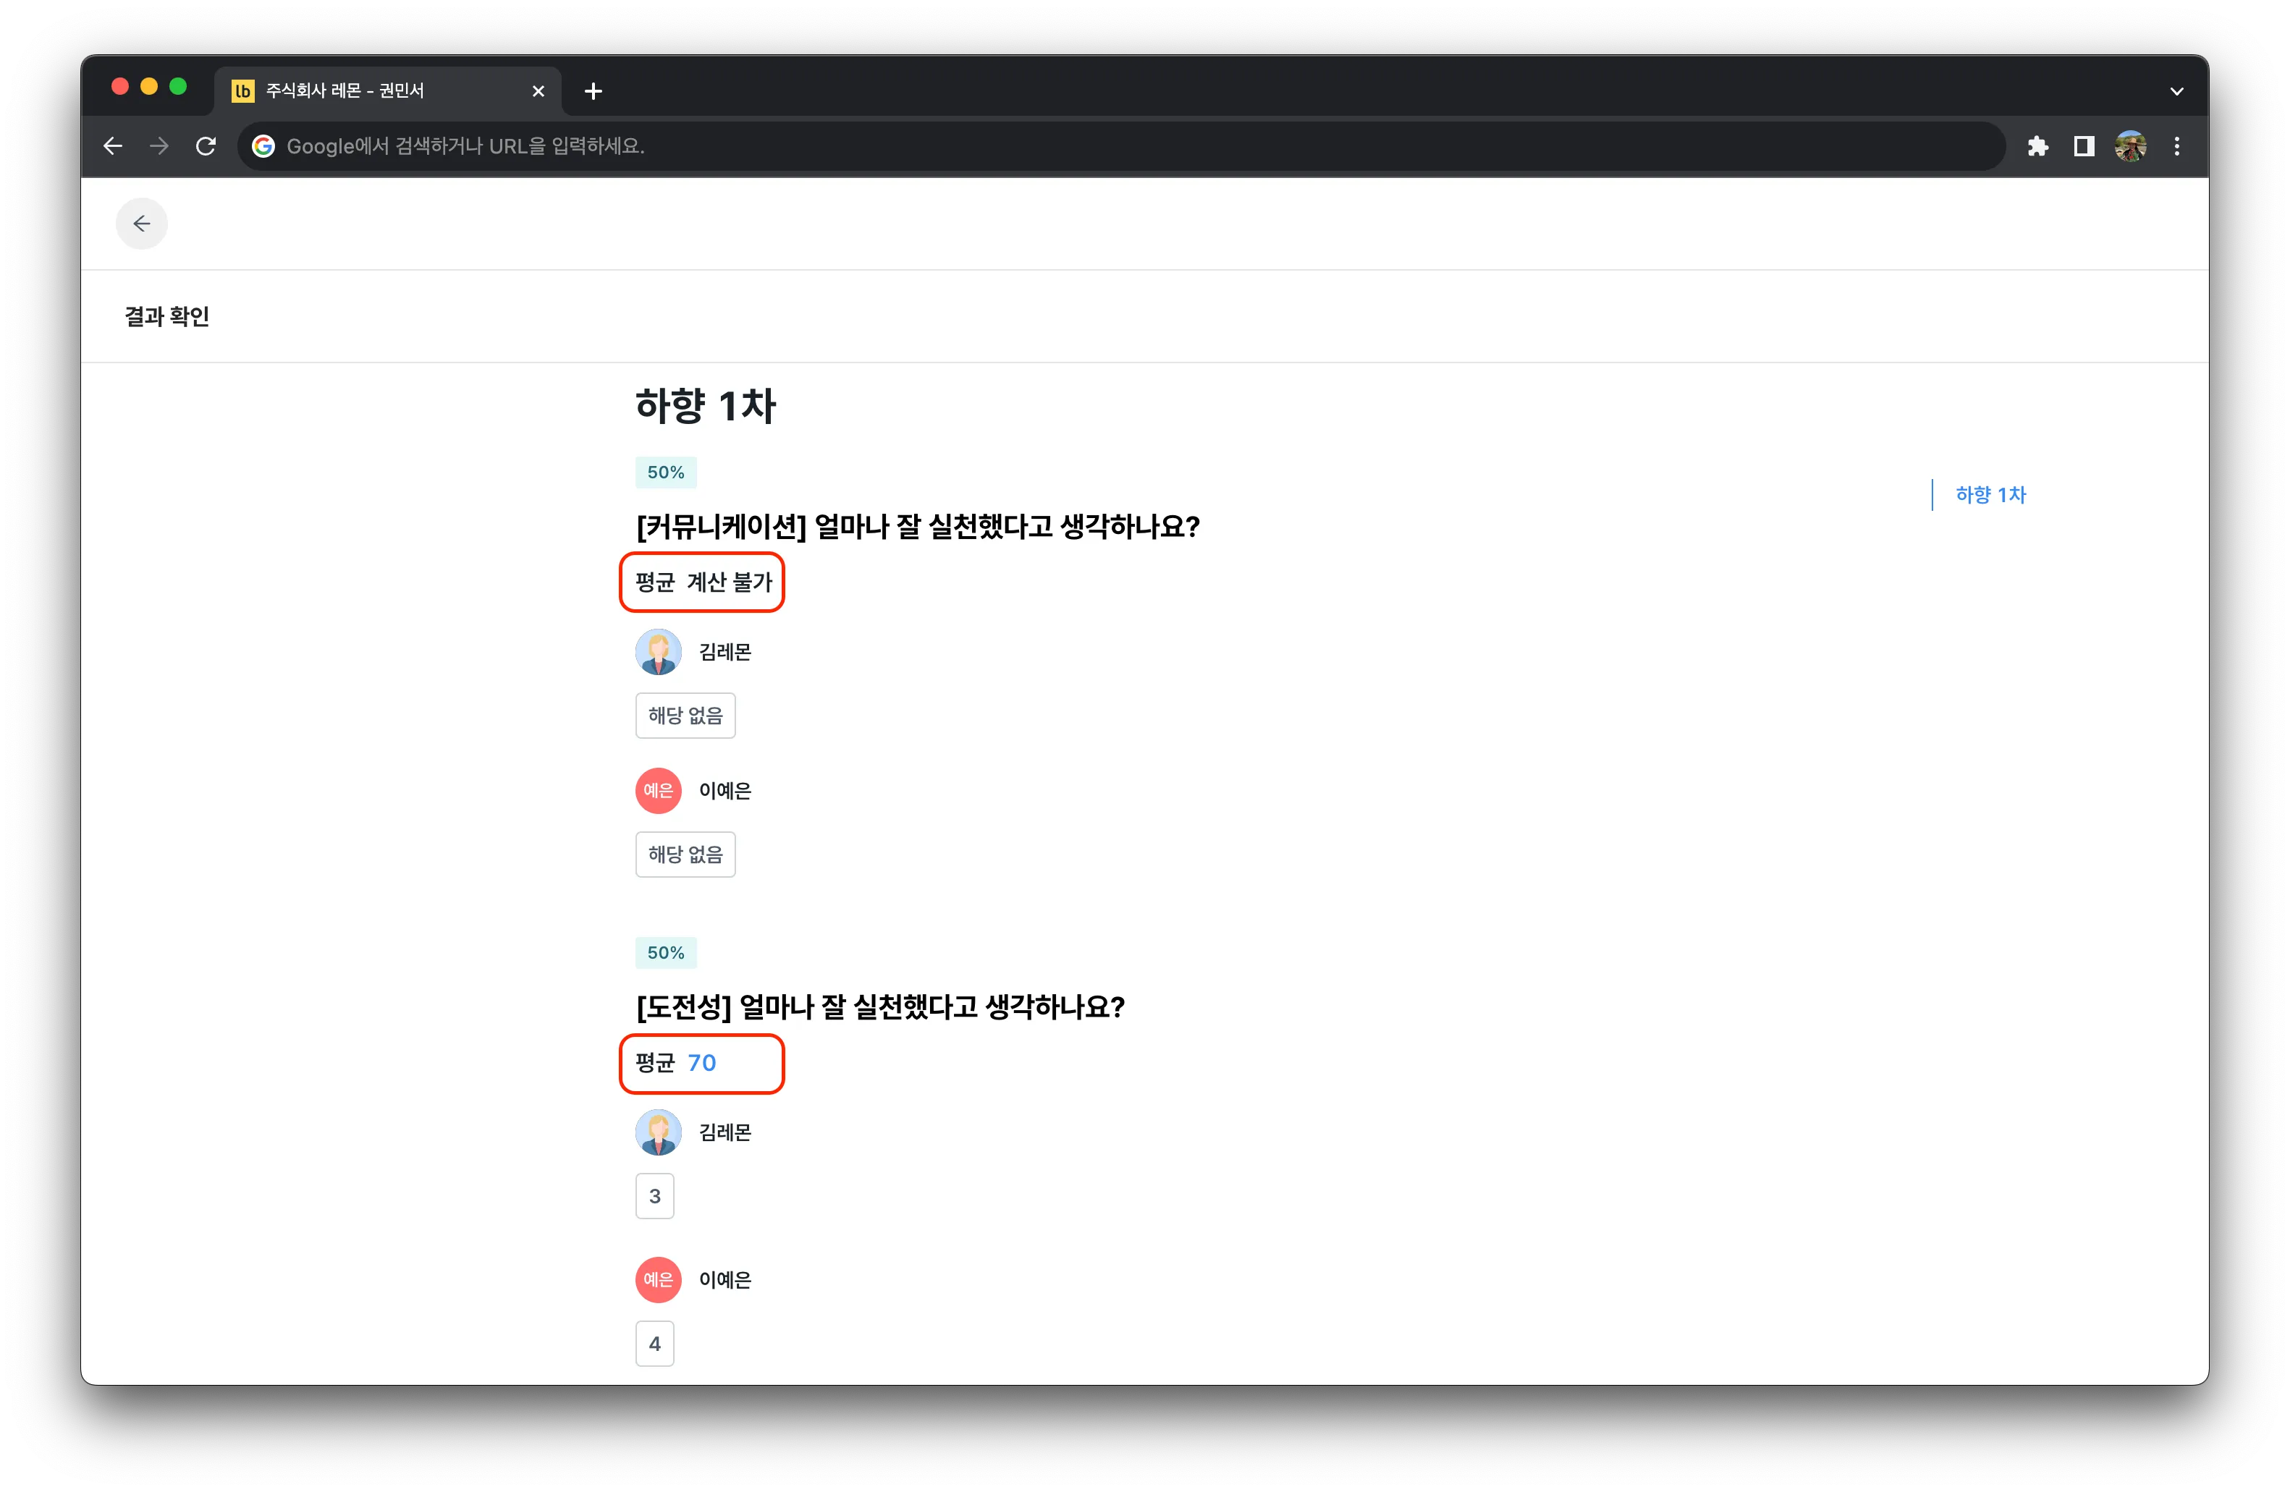Viewport: 2290px width, 1492px height.
Task: Open Chrome three-dot menu
Action: pos(2176,146)
